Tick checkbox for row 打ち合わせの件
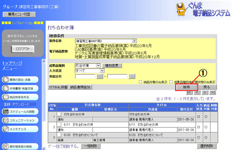Viewport: 232px width, 150px height. coord(59,114)
